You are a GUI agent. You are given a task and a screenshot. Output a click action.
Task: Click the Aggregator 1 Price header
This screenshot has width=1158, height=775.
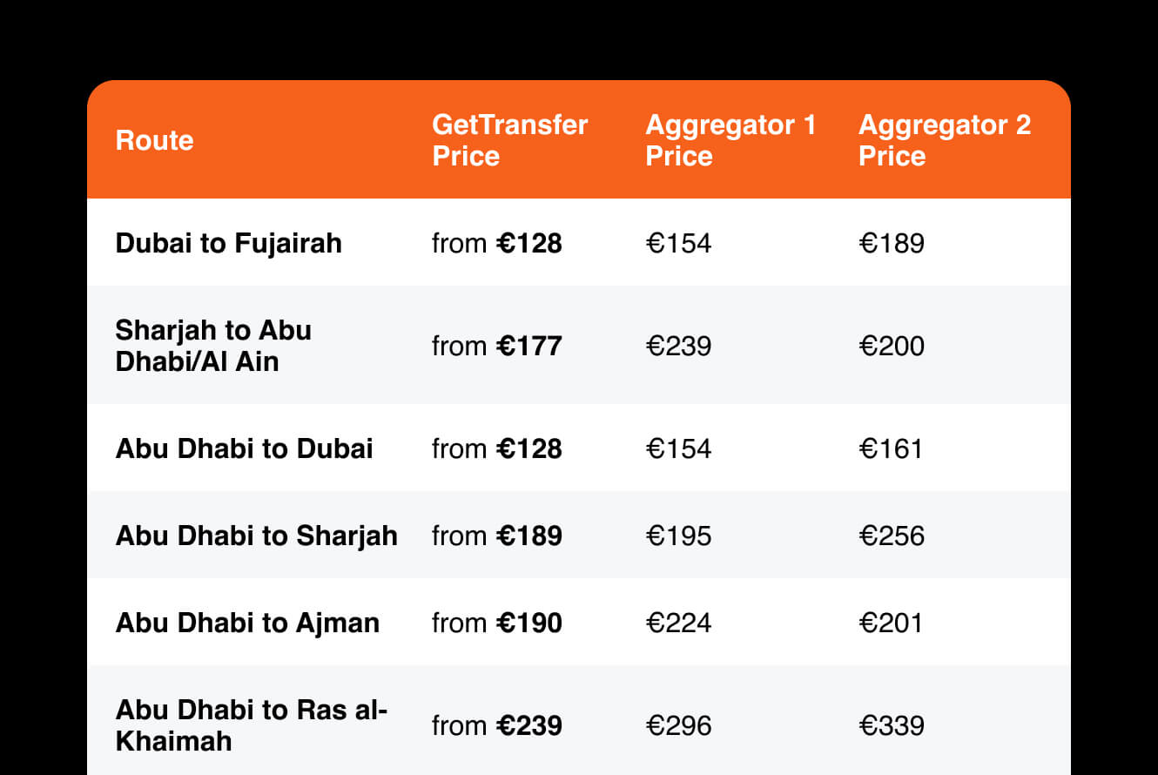pyautogui.click(x=730, y=140)
